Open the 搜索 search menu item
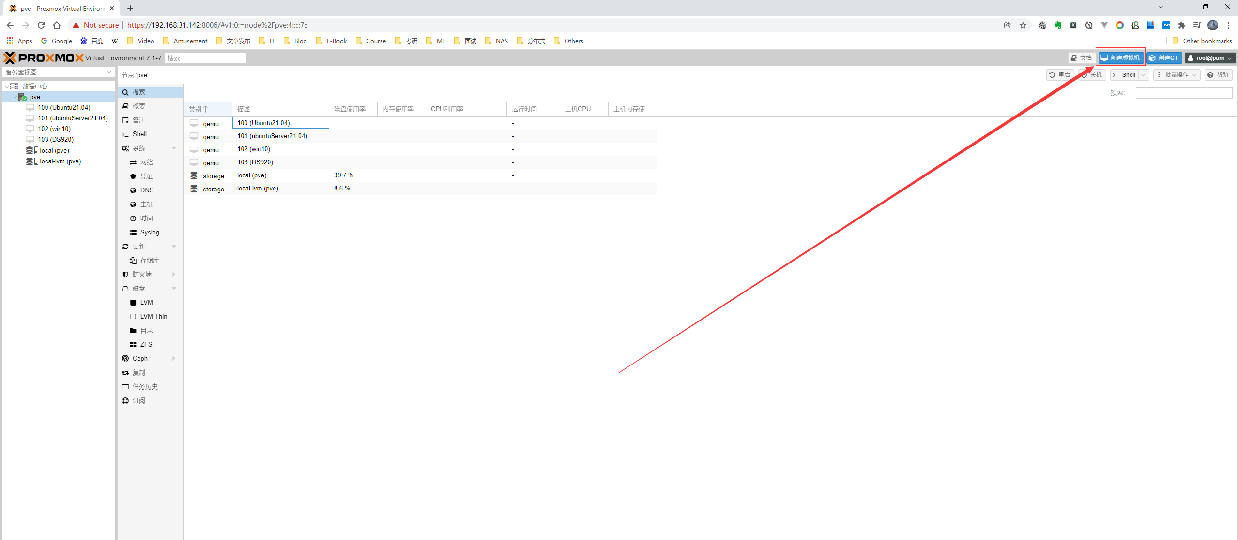 click(x=150, y=92)
